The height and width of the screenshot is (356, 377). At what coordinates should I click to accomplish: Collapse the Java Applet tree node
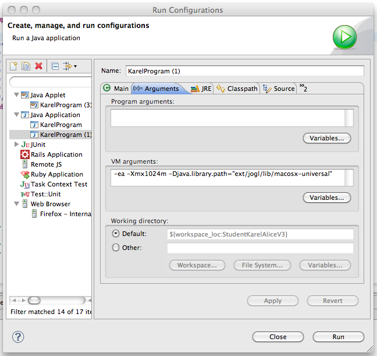click(x=16, y=94)
